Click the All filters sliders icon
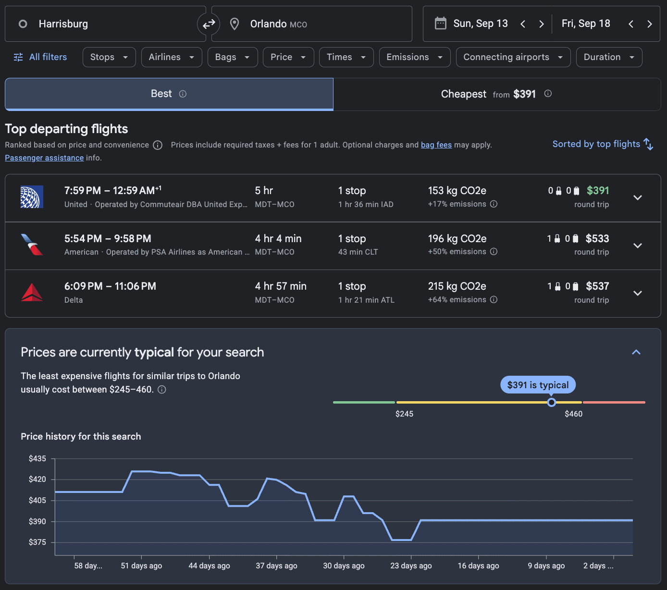Screen dimensions: 667x590 pos(18,57)
